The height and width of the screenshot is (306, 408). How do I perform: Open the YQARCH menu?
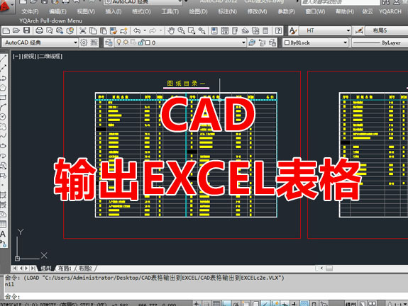pyautogui.click(x=390, y=12)
